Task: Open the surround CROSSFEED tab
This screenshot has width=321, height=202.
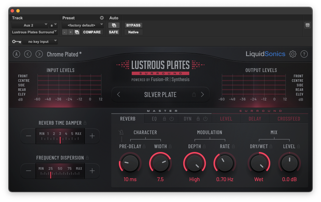Action: [289, 119]
